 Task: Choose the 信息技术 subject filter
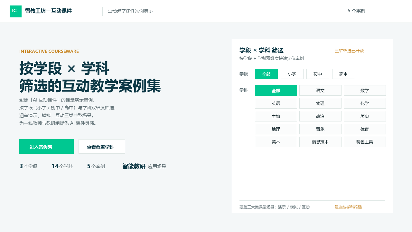[x=320, y=142]
